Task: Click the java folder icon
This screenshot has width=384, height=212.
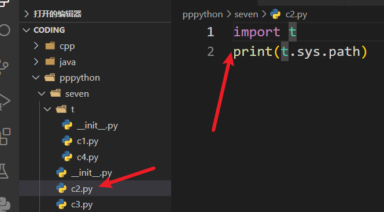Action: pyautogui.click(x=50, y=62)
